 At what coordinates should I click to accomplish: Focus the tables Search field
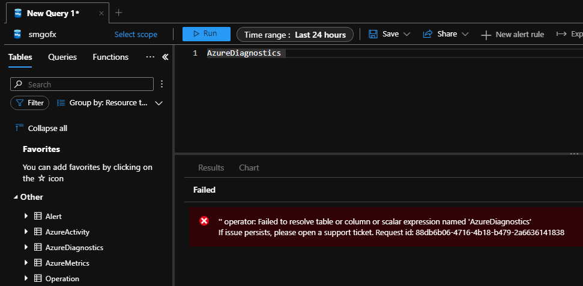[x=82, y=84]
